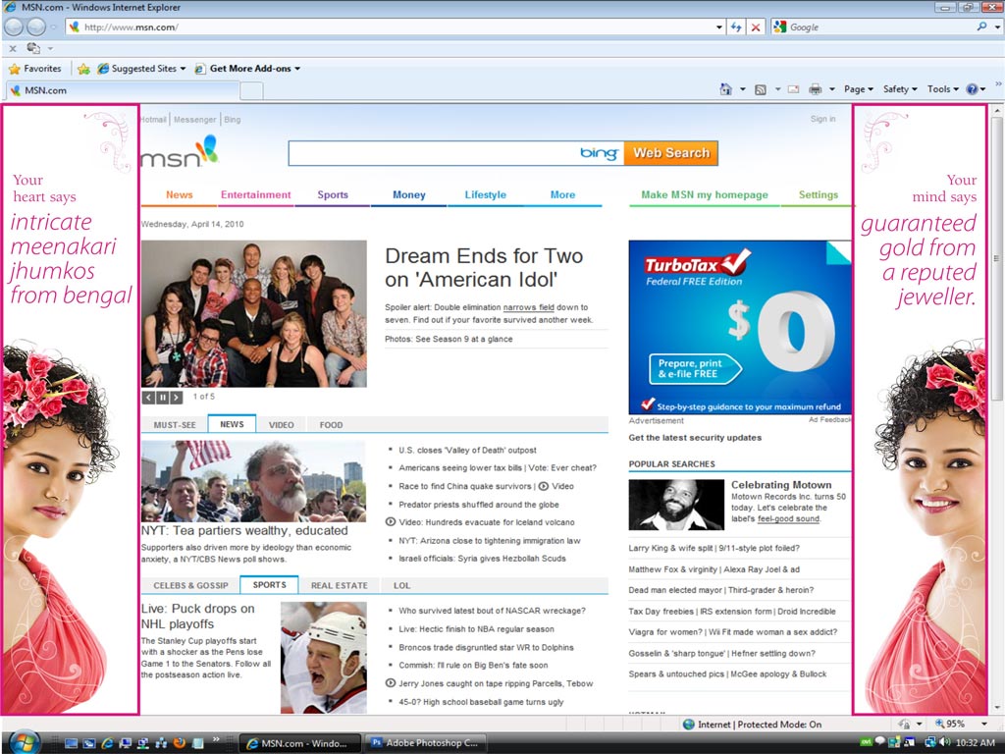
Task: Switch to REAL ESTATE tab
Action: [339, 585]
